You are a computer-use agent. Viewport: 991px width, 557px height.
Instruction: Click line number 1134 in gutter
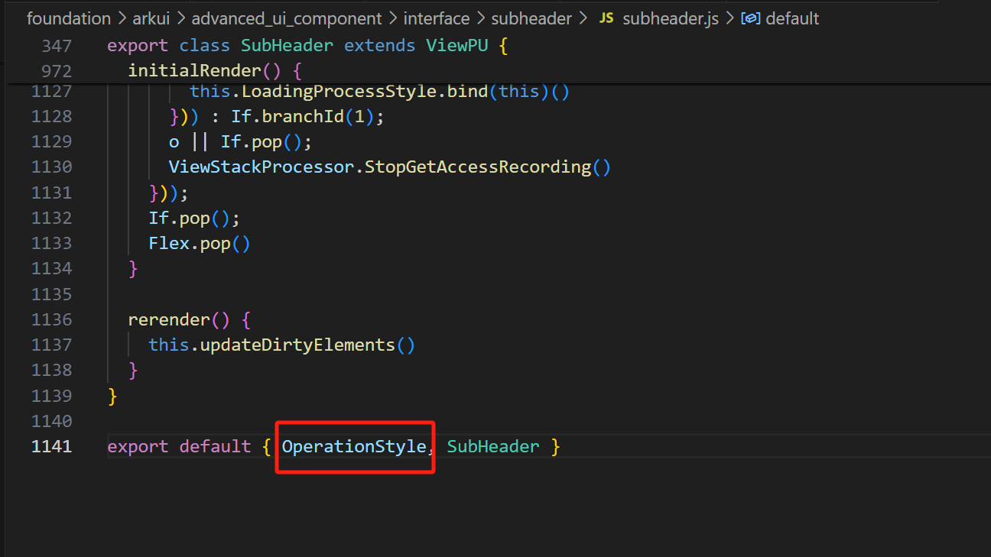point(51,268)
